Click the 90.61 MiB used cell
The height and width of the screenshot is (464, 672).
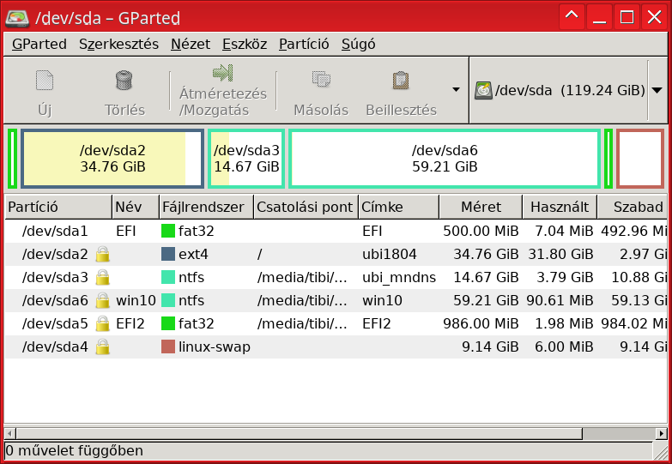560,300
